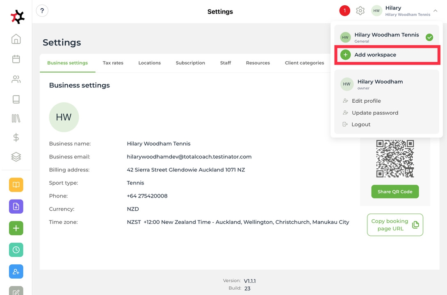Viewport: 447px width, 295px height.
Task: Click the dollar sign payments icon
Action: click(16, 137)
